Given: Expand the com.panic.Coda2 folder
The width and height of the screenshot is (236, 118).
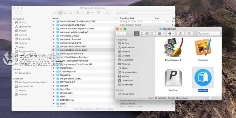Looking at the screenshot, I should click(x=54, y=36).
